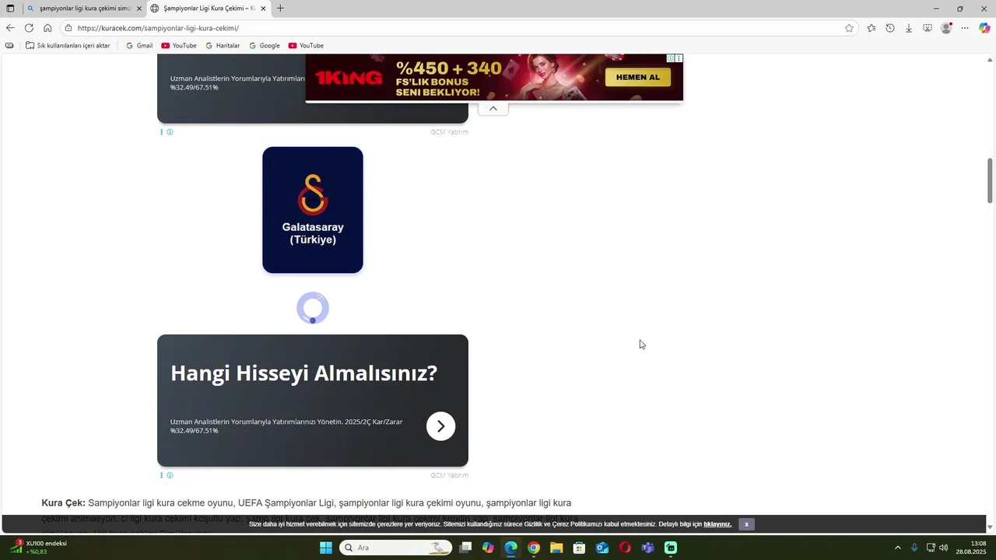View site information lock icon
Image resolution: width=996 pixels, height=560 pixels.
point(68,28)
